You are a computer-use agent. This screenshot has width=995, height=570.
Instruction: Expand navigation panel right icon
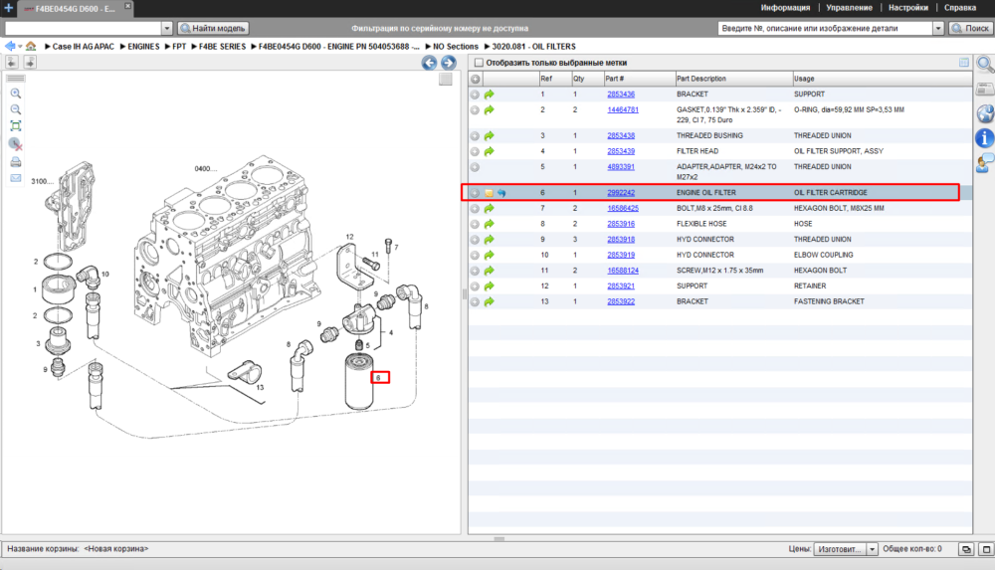click(x=30, y=62)
